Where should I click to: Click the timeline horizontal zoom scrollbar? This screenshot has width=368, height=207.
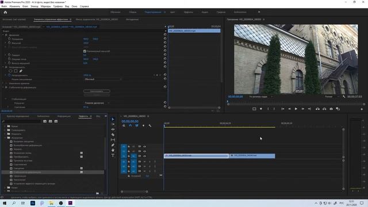[134, 191]
